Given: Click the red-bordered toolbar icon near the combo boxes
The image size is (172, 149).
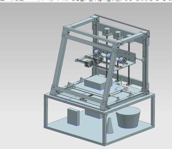Looking at the screenshot, I should (x=52, y=0).
